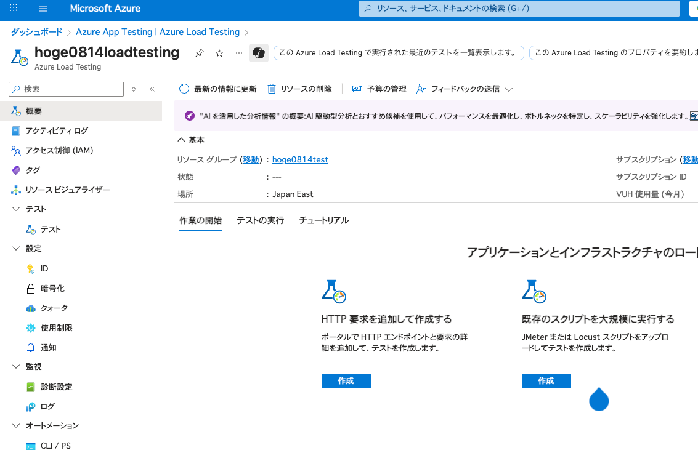Focus the global resource search box
Screen dimensions: 698x453
519,9
